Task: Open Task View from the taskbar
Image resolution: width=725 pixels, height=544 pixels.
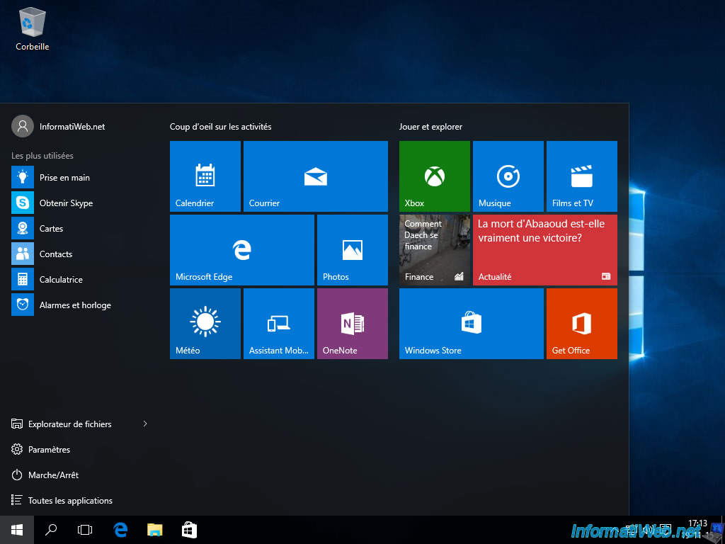Action: [85, 530]
